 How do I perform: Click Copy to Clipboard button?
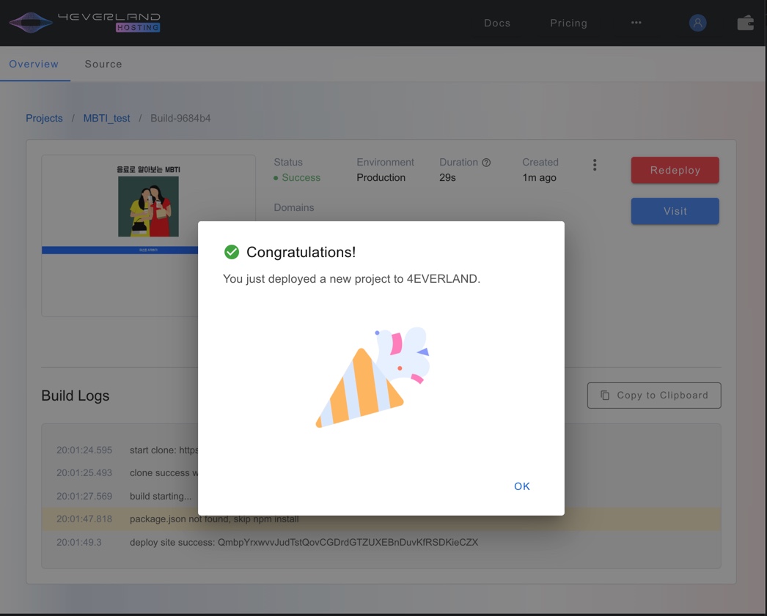click(x=654, y=396)
